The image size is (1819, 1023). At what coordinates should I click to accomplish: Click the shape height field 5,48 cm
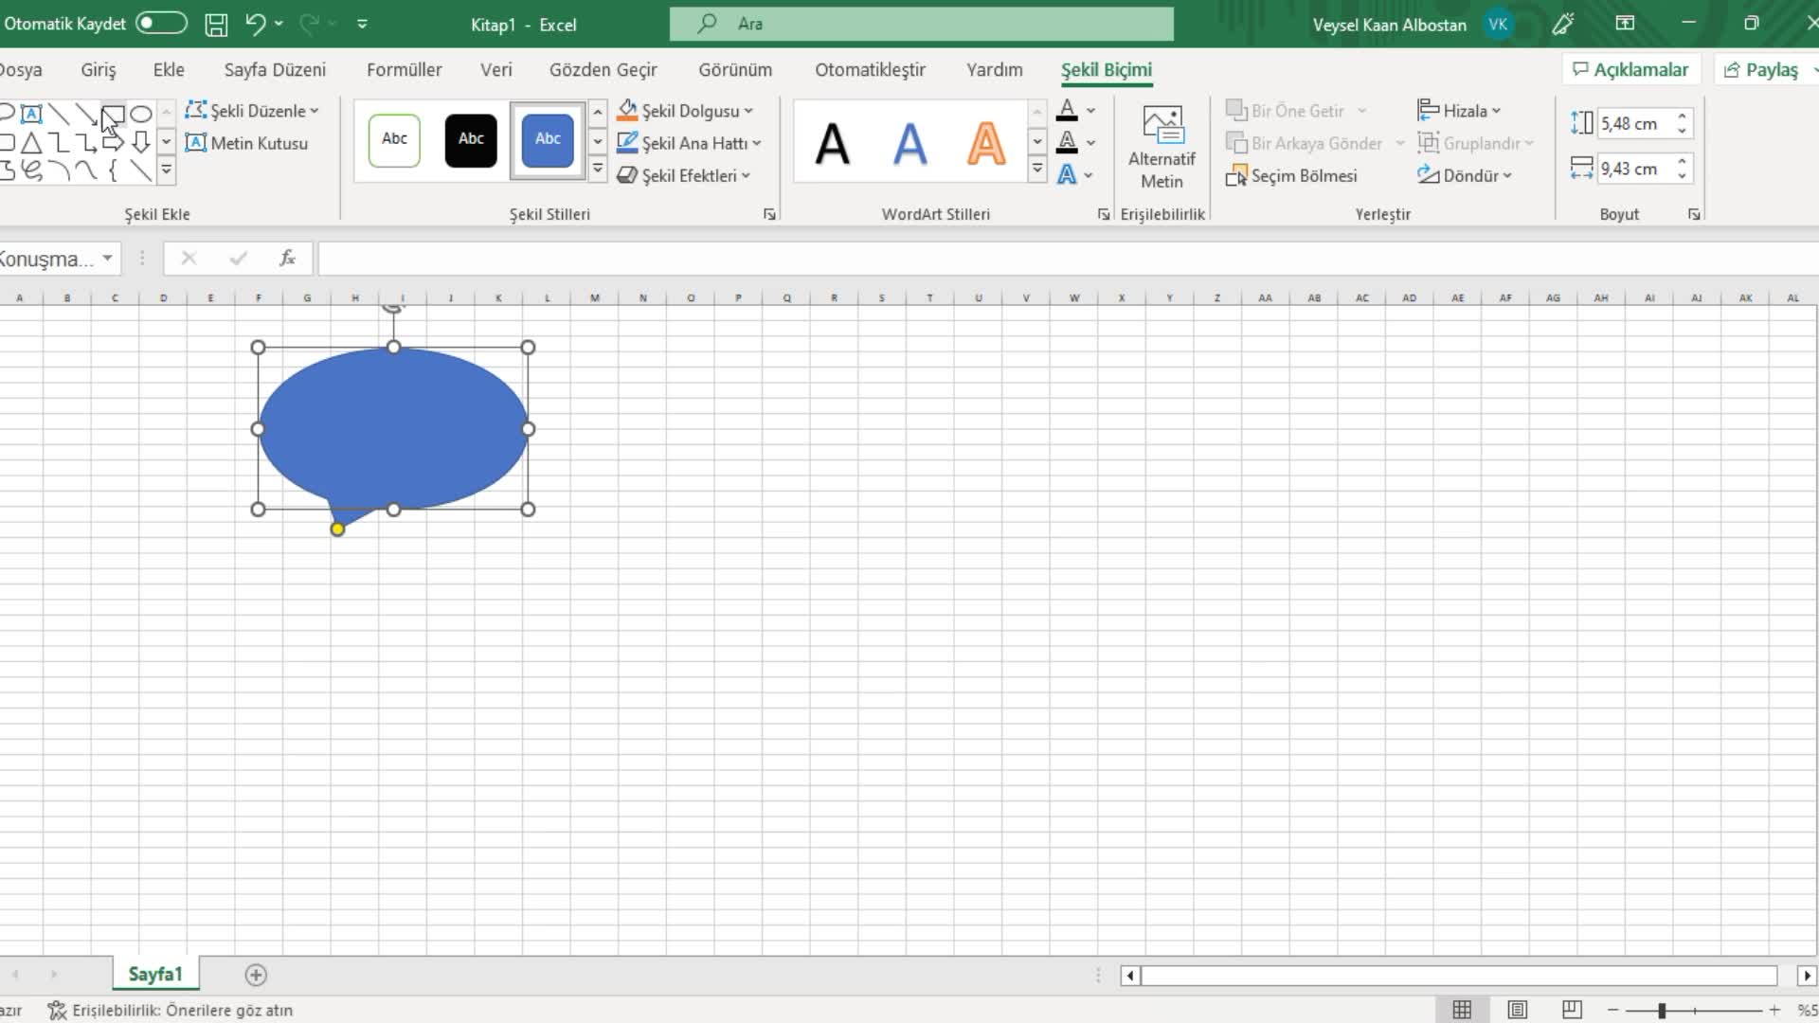(x=1636, y=123)
